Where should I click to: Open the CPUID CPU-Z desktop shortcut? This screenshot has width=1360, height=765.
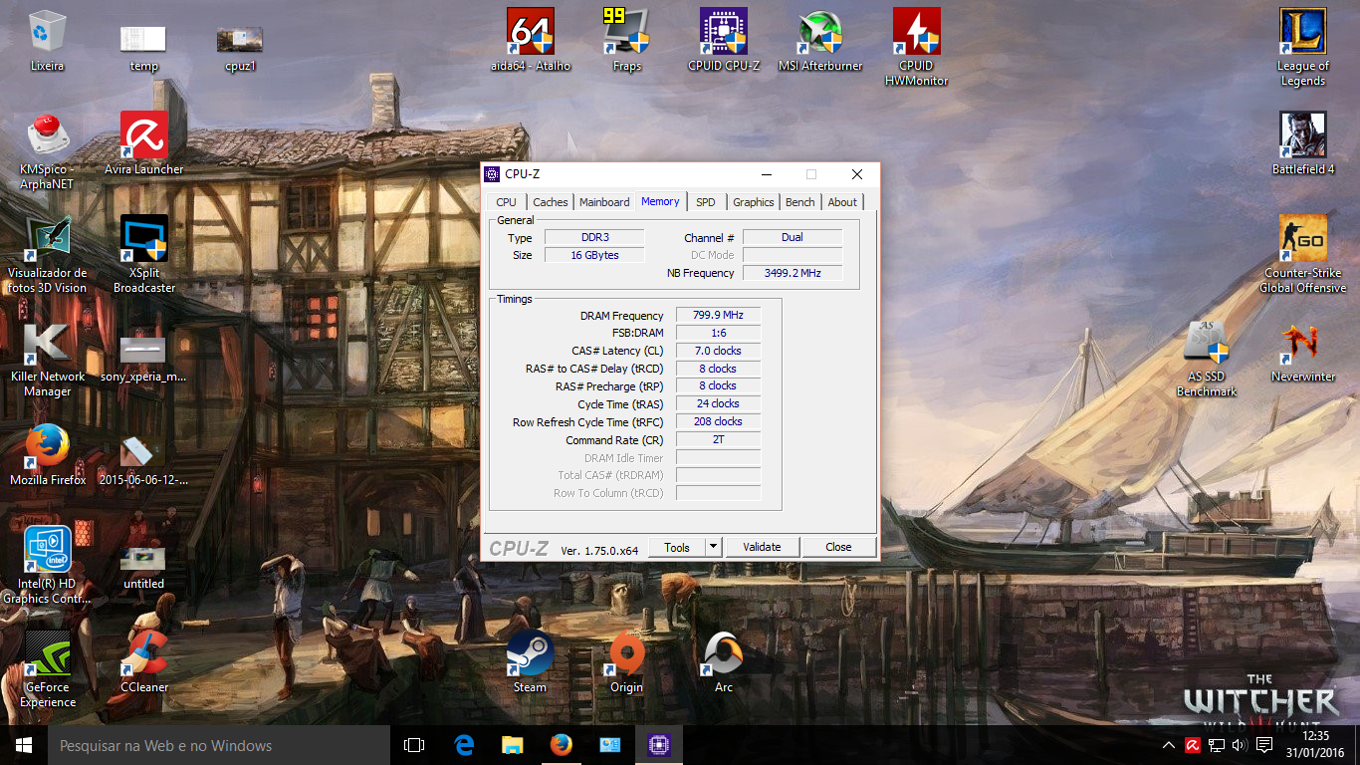coord(724,41)
